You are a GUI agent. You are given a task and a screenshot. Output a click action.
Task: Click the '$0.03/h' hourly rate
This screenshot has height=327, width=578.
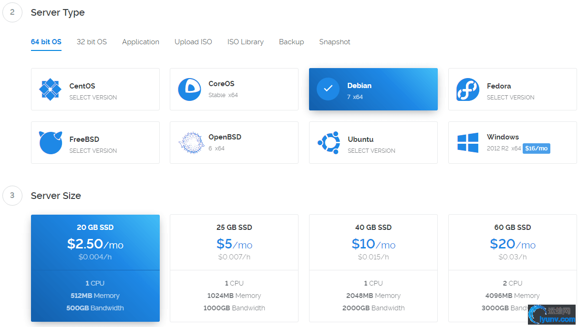(513, 257)
